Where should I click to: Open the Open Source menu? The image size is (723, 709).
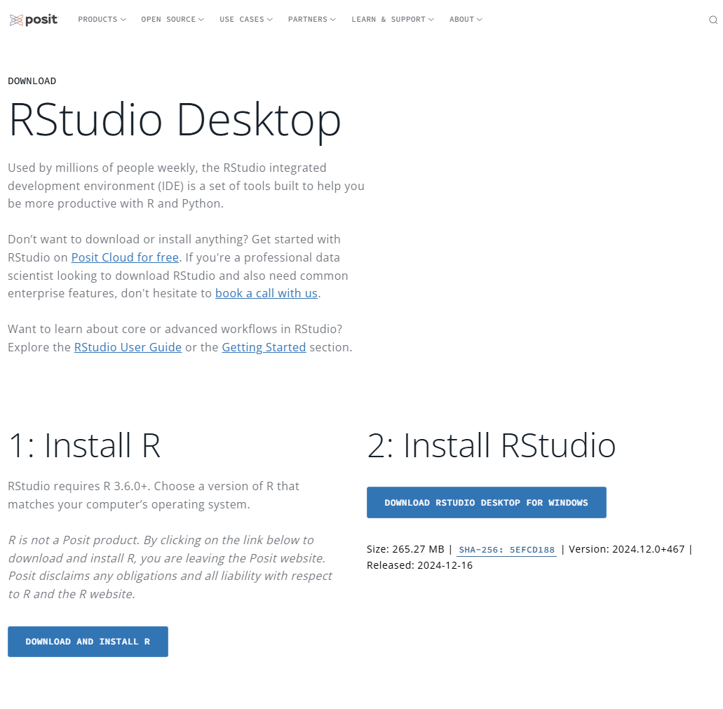(x=168, y=20)
